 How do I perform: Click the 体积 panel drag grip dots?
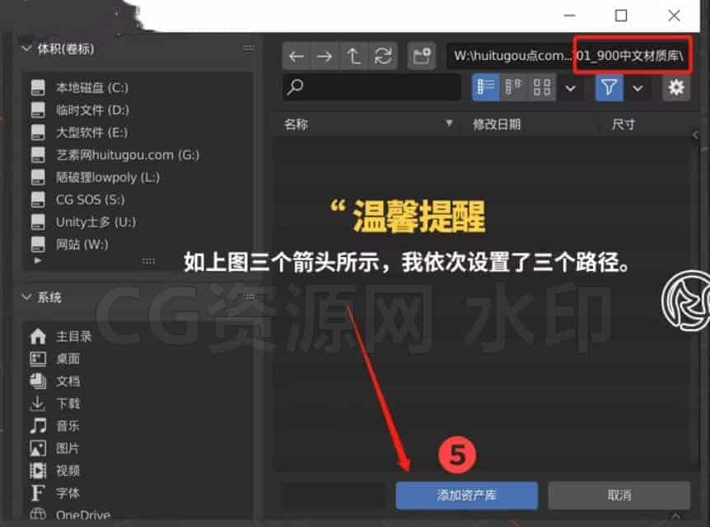(x=248, y=48)
